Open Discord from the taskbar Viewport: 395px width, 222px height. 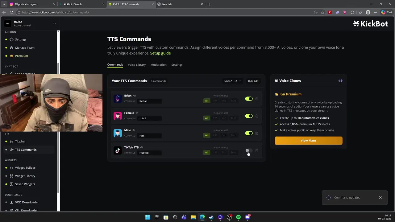pyautogui.click(x=247, y=217)
